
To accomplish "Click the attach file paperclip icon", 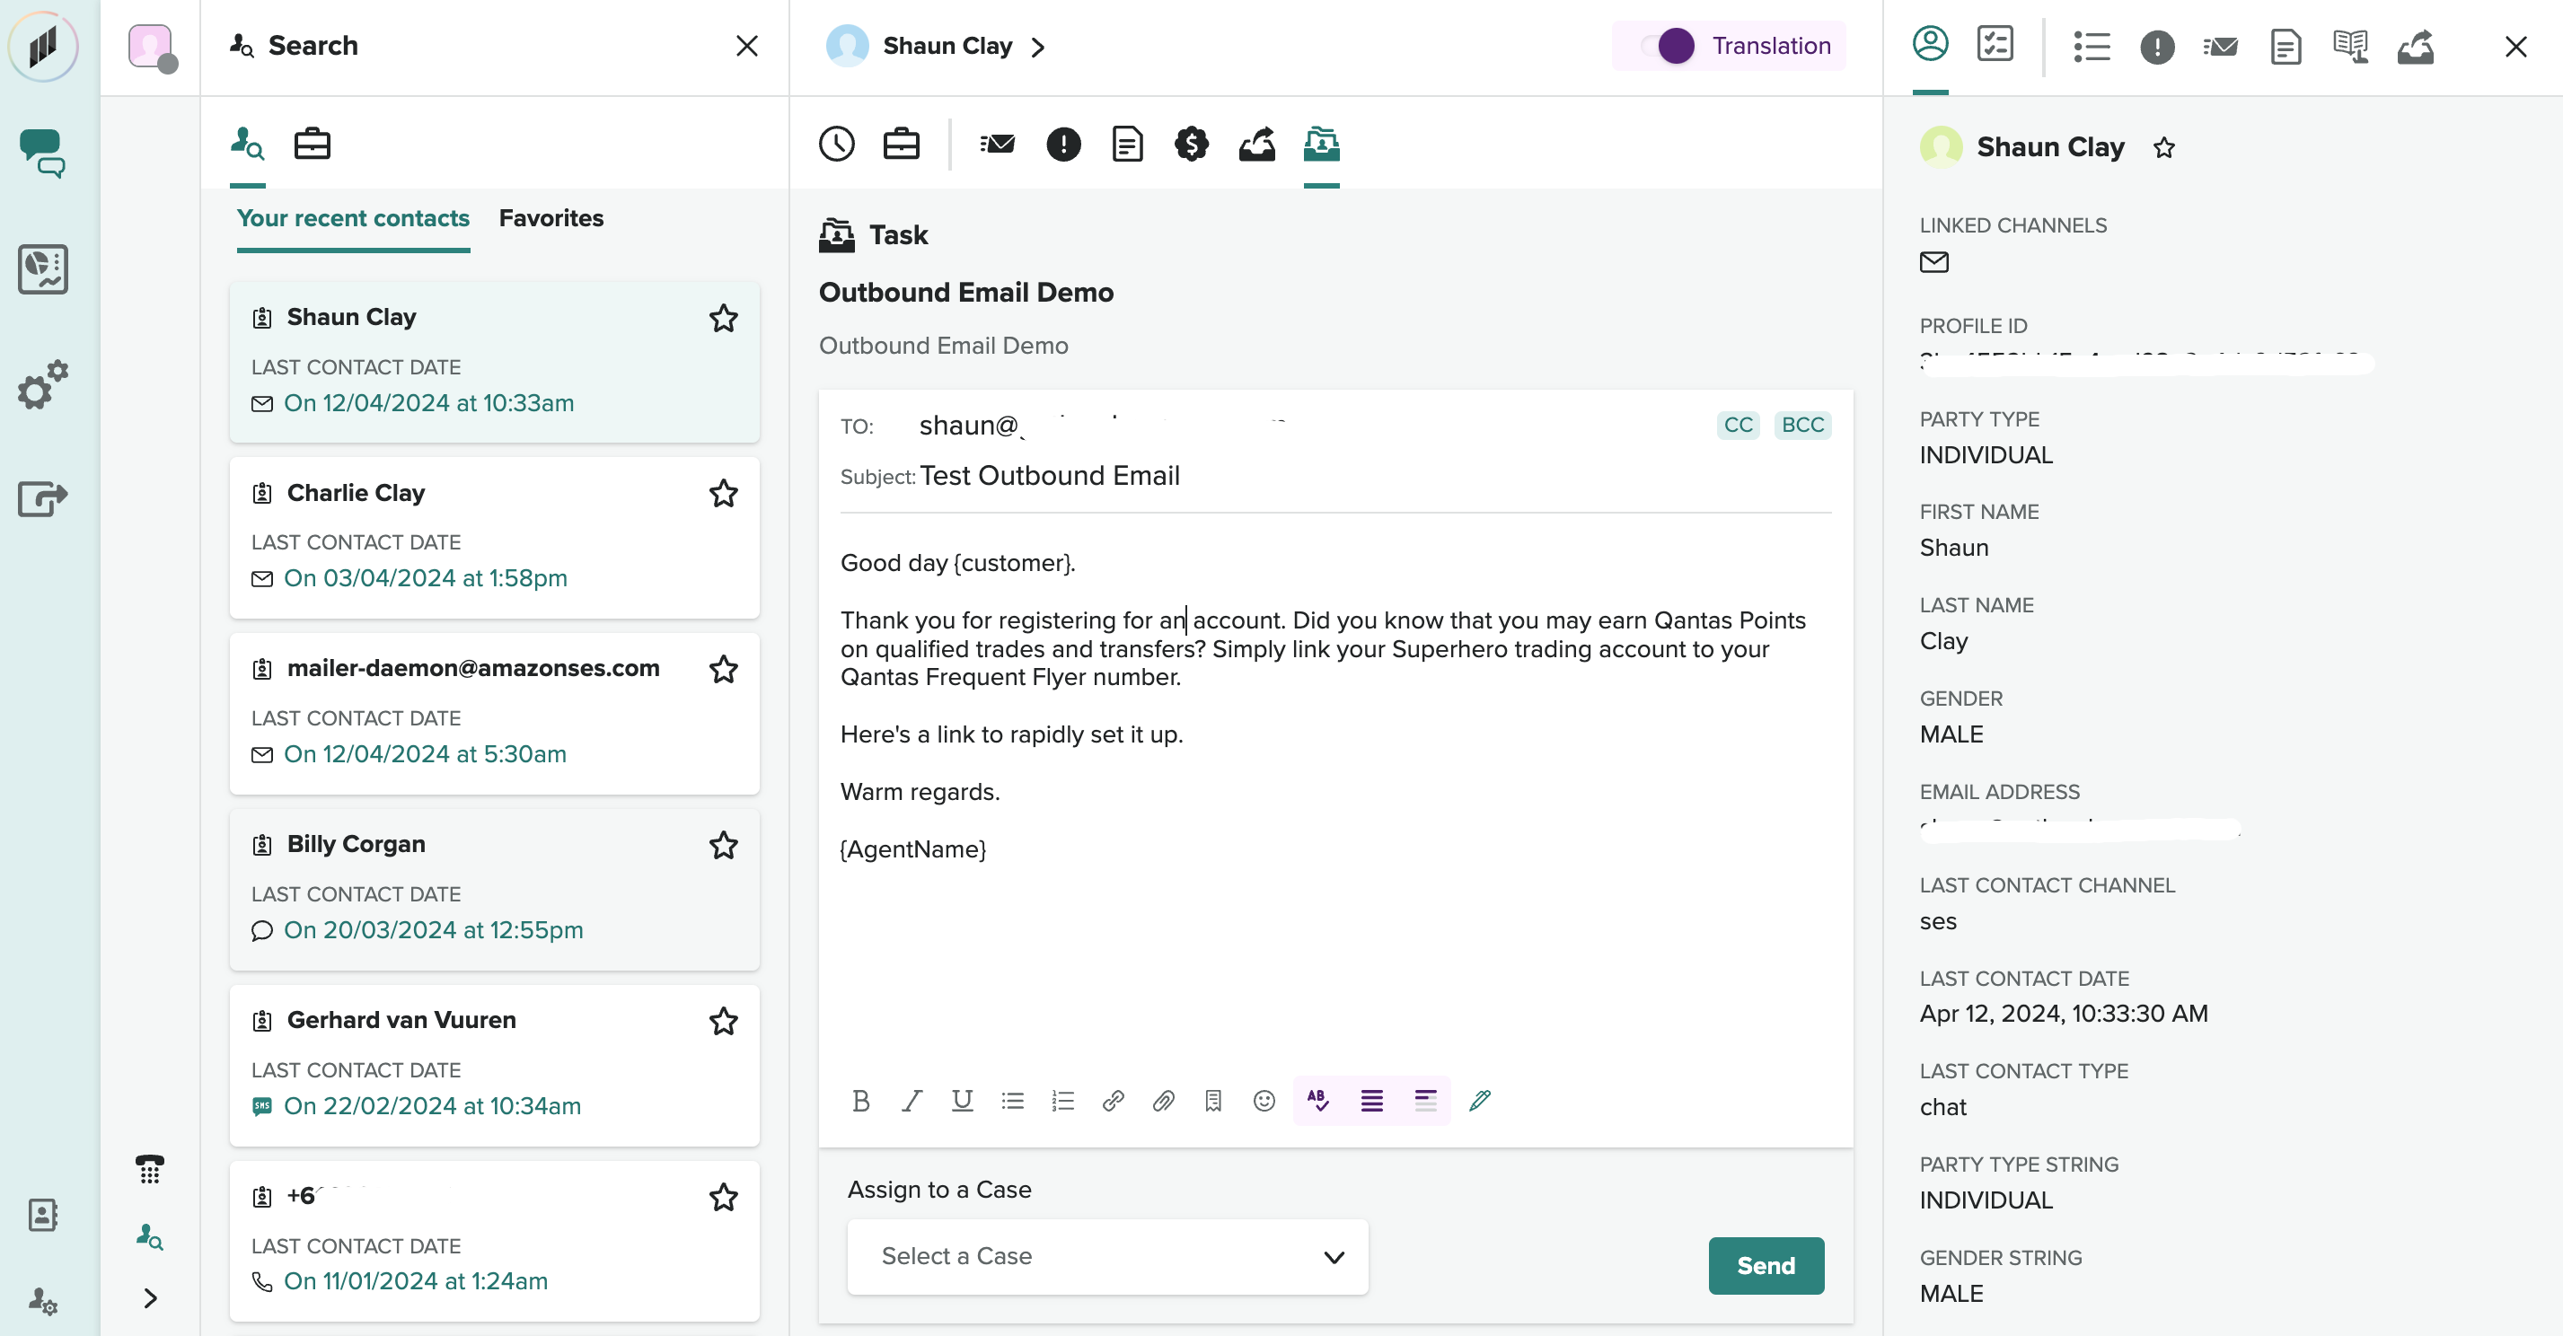I will [1163, 1100].
